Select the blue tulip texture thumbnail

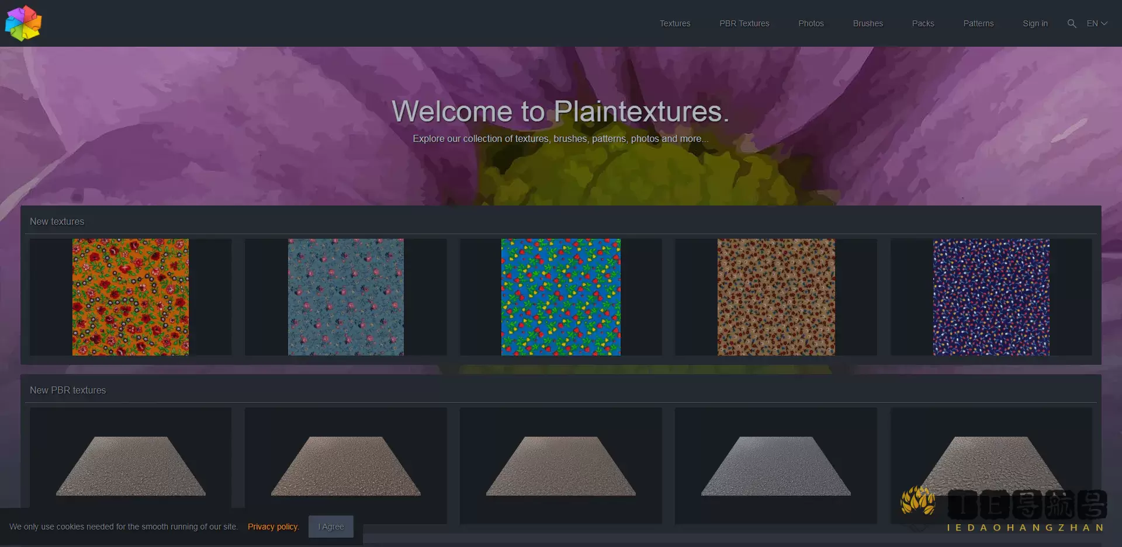[560, 297]
